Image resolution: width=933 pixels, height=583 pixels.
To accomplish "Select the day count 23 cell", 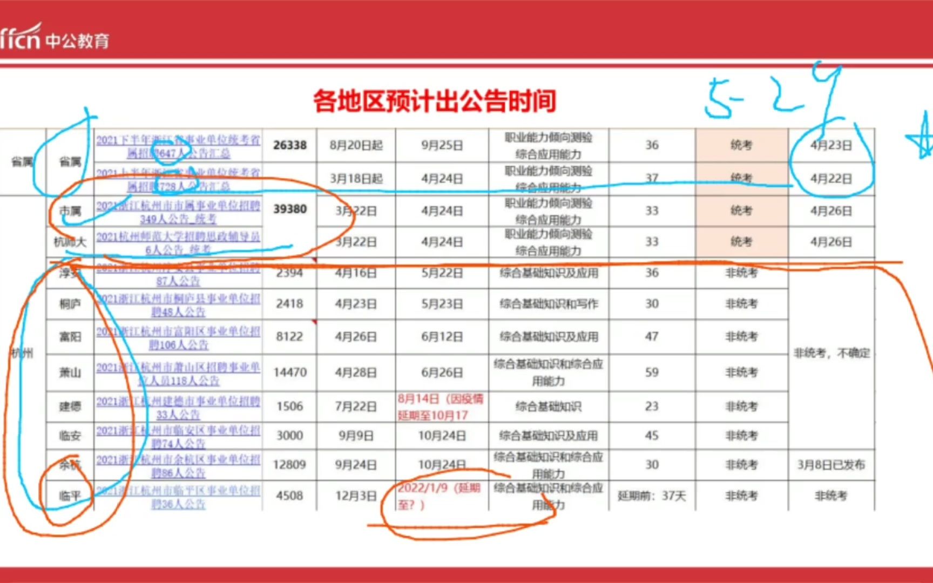I will (x=652, y=406).
